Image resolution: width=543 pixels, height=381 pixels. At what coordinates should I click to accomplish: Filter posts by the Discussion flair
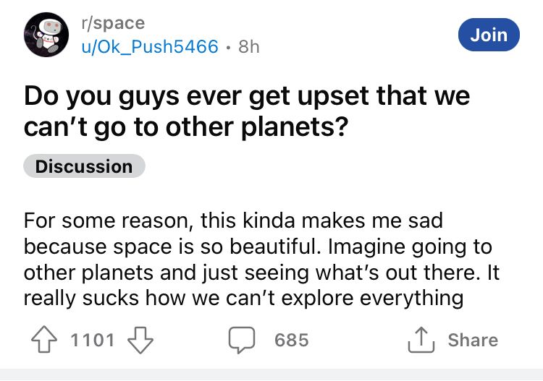pos(84,166)
